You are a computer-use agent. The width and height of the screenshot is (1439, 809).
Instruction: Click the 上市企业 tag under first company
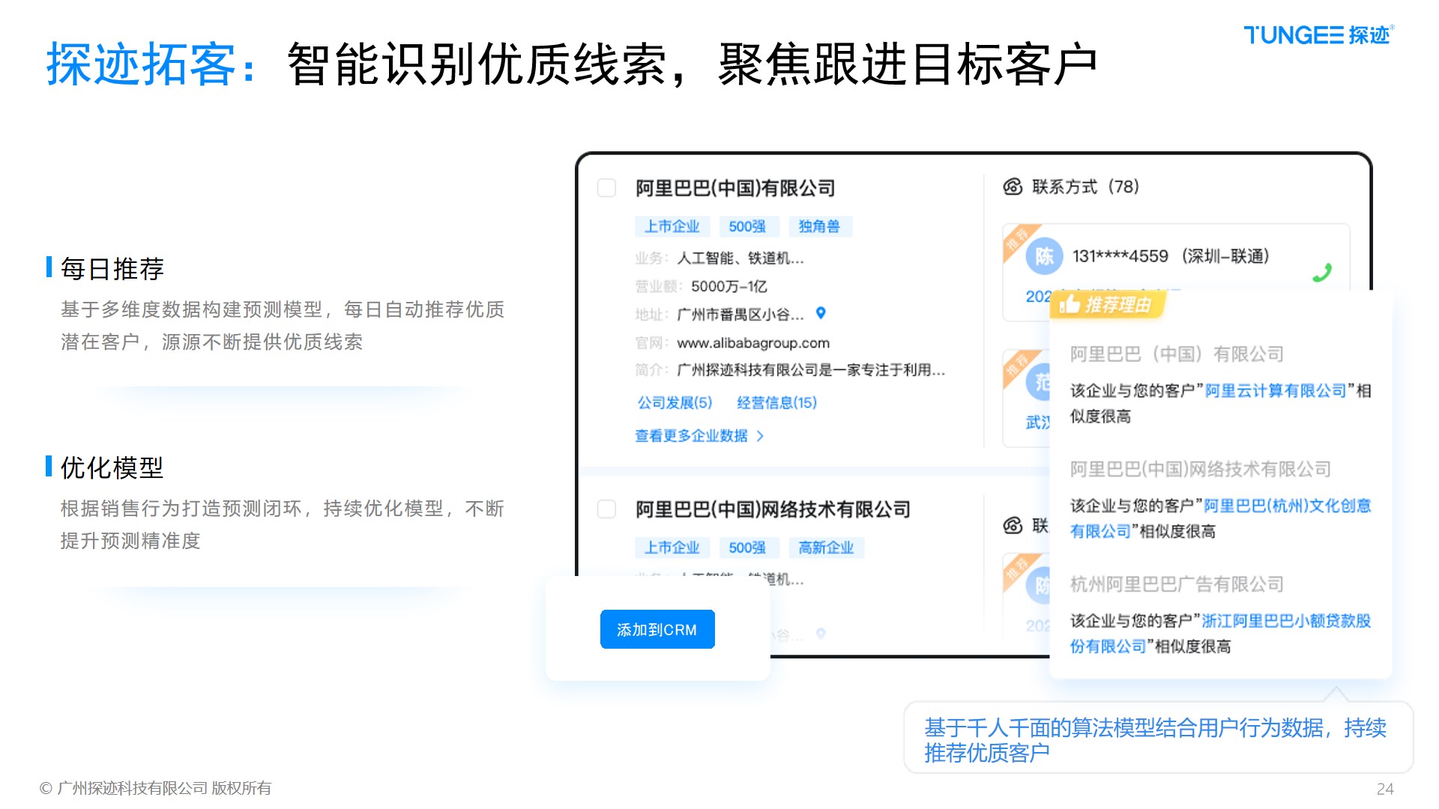click(672, 226)
